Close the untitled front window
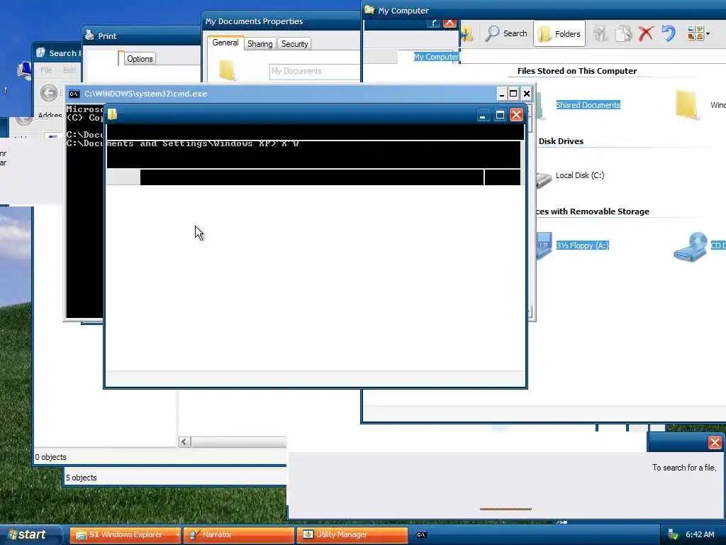Image resolution: width=726 pixels, height=545 pixels. (516, 115)
